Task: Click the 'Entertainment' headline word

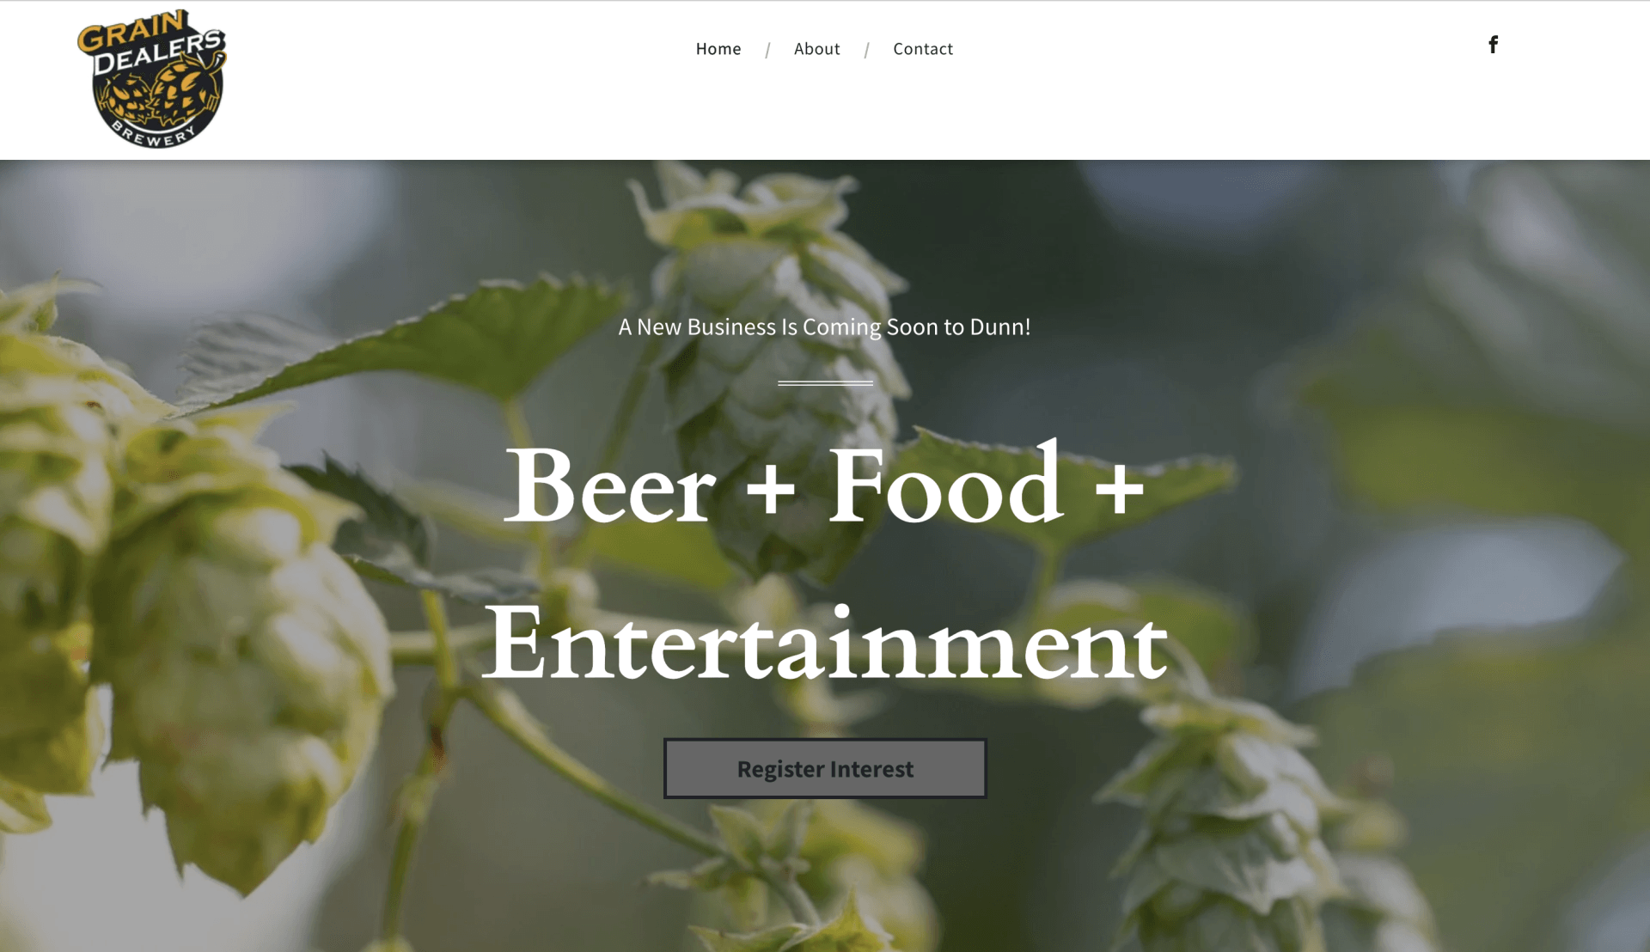Action: tap(825, 643)
